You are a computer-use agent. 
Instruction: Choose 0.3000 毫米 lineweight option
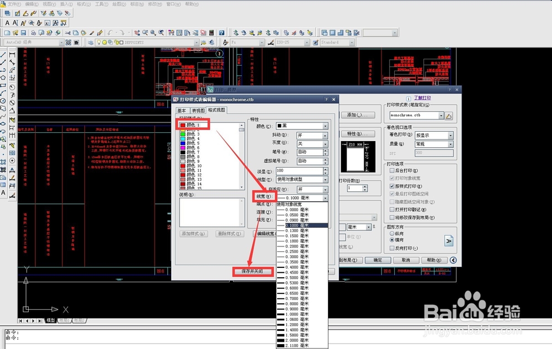click(302, 257)
